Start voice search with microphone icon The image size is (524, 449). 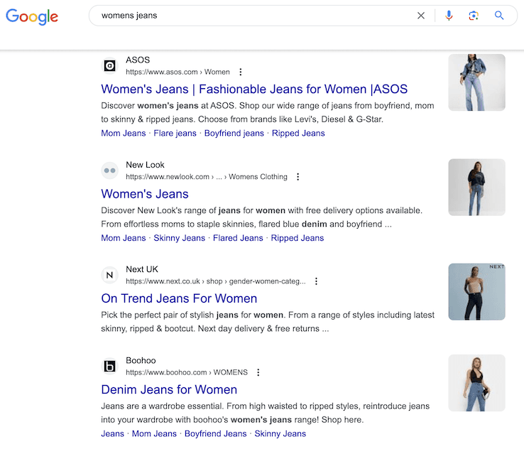click(x=449, y=16)
